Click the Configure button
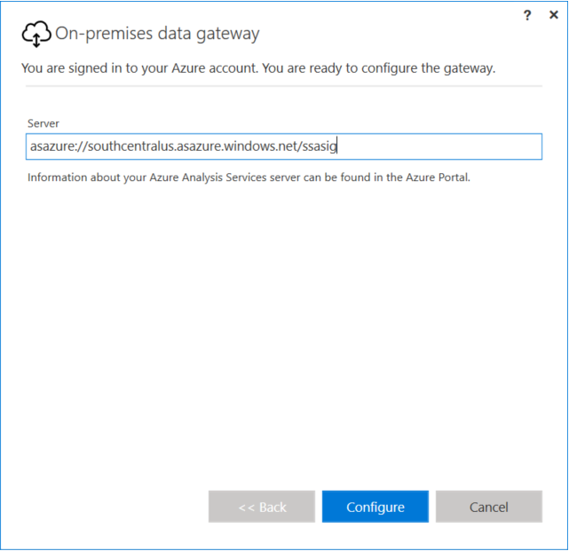This screenshot has height=551, width=569. (375, 507)
